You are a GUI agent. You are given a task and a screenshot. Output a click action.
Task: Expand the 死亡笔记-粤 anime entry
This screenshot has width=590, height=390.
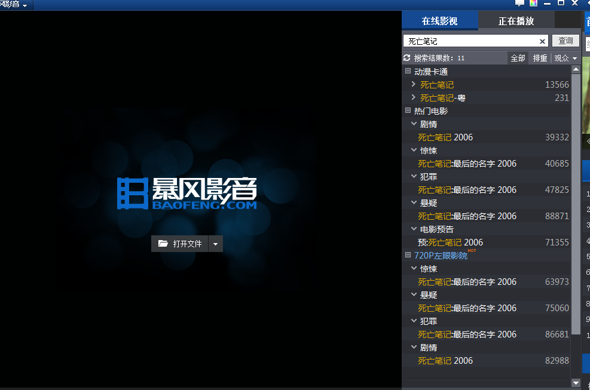pyautogui.click(x=413, y=97)
